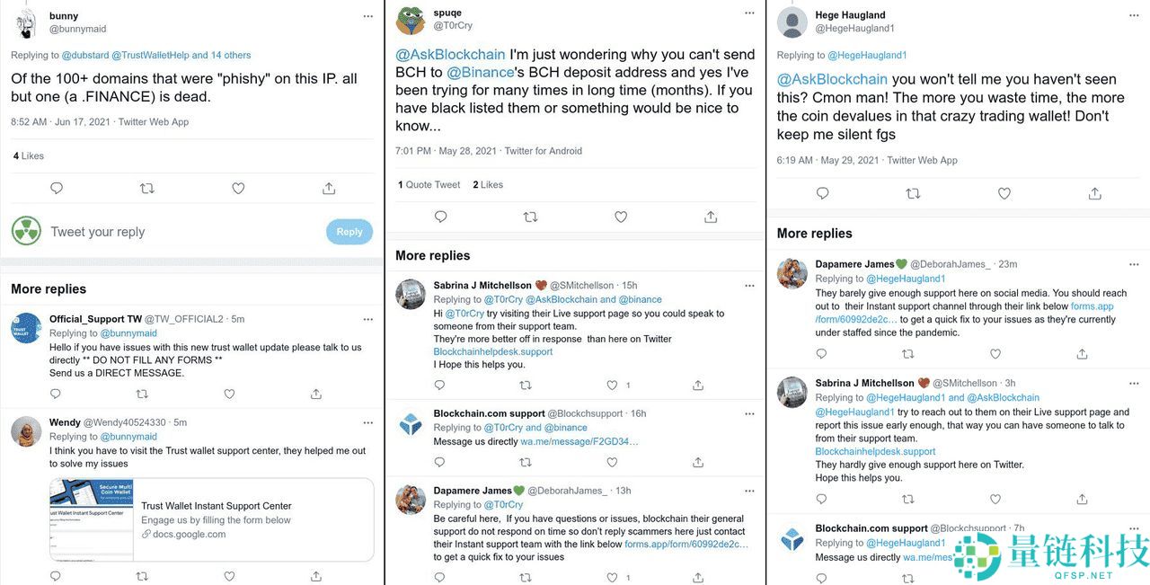Click the @AskBlockchain mention in spuqe's tweet

(451, 54)
